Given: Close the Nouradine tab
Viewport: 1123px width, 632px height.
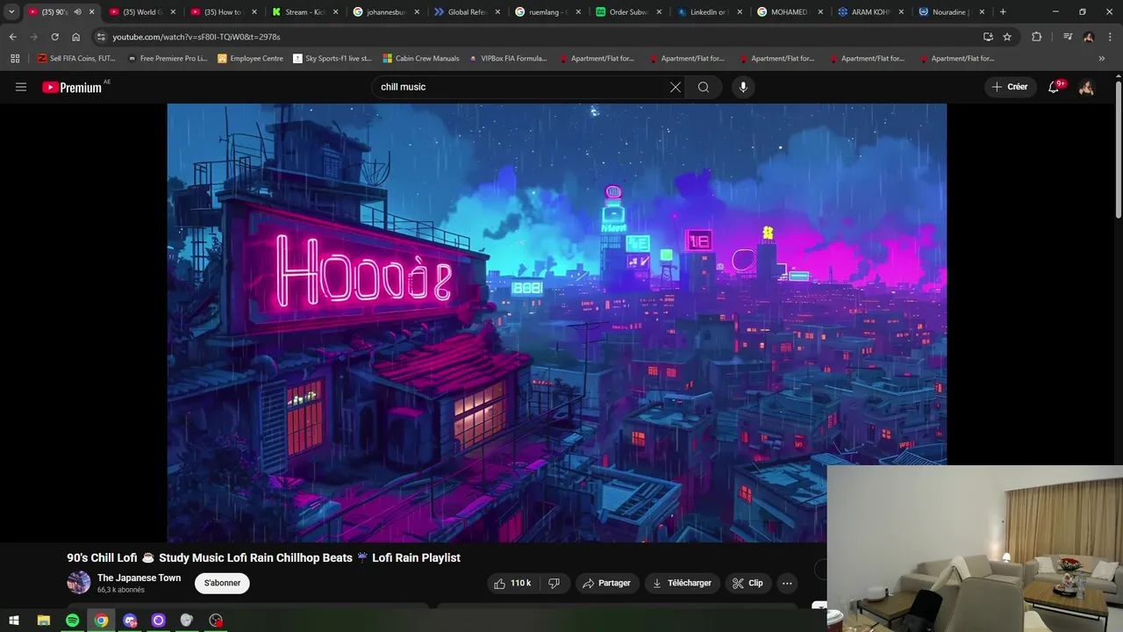Looking at the screenshot, I should pyautogui.click(x=982, y=12).
